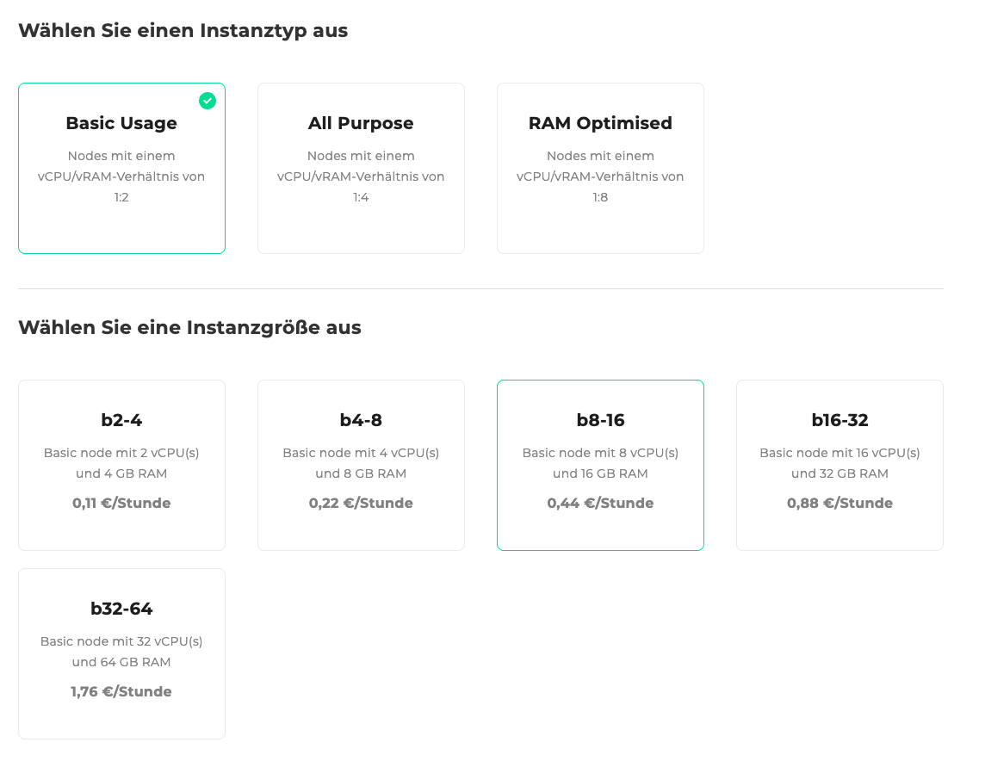Select the largest size b32-64

click(121, 653)
